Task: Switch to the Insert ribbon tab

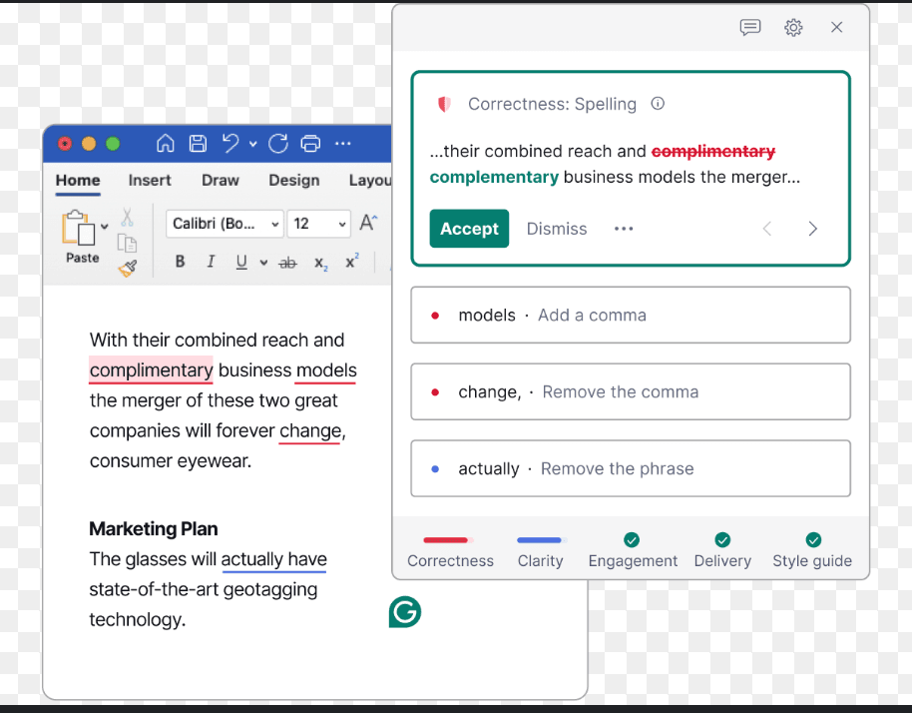Action: tap(150, 181)
